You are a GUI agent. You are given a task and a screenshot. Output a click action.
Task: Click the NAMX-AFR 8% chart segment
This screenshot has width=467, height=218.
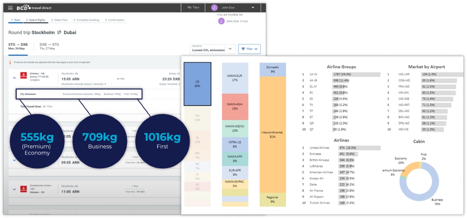235,159
